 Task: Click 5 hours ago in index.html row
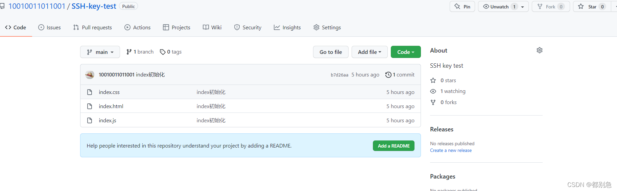coord(400,106)
